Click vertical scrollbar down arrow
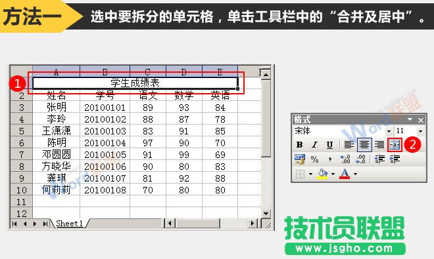This screenshot has height=259, width=434. pyautogui.click(x=266, y=213)
